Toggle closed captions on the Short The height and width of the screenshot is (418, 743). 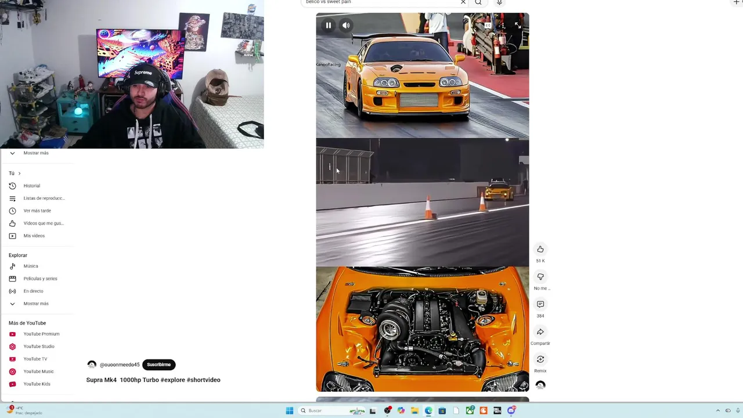488,26
